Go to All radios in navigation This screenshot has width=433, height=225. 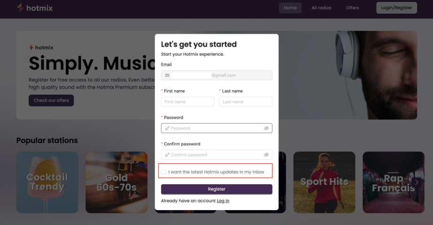coord(321,7)
